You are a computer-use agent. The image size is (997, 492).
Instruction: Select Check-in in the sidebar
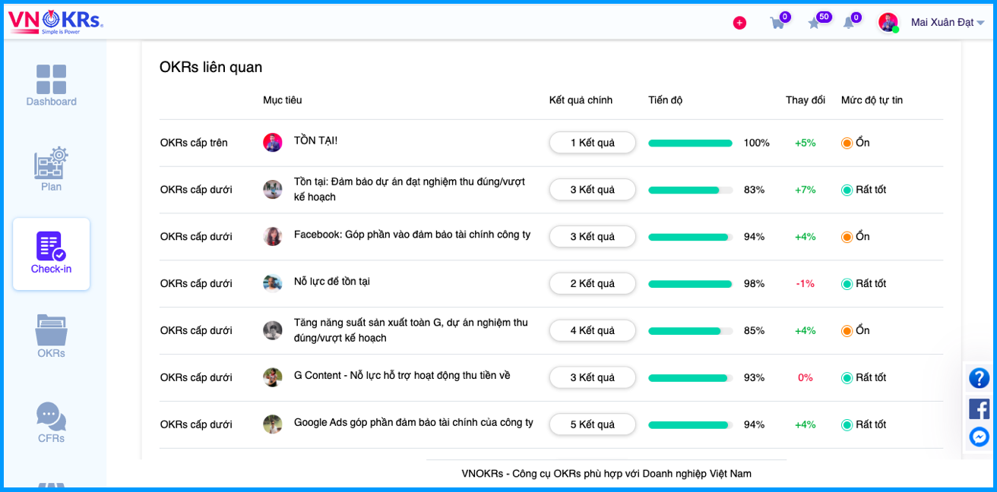pos(51,254)
